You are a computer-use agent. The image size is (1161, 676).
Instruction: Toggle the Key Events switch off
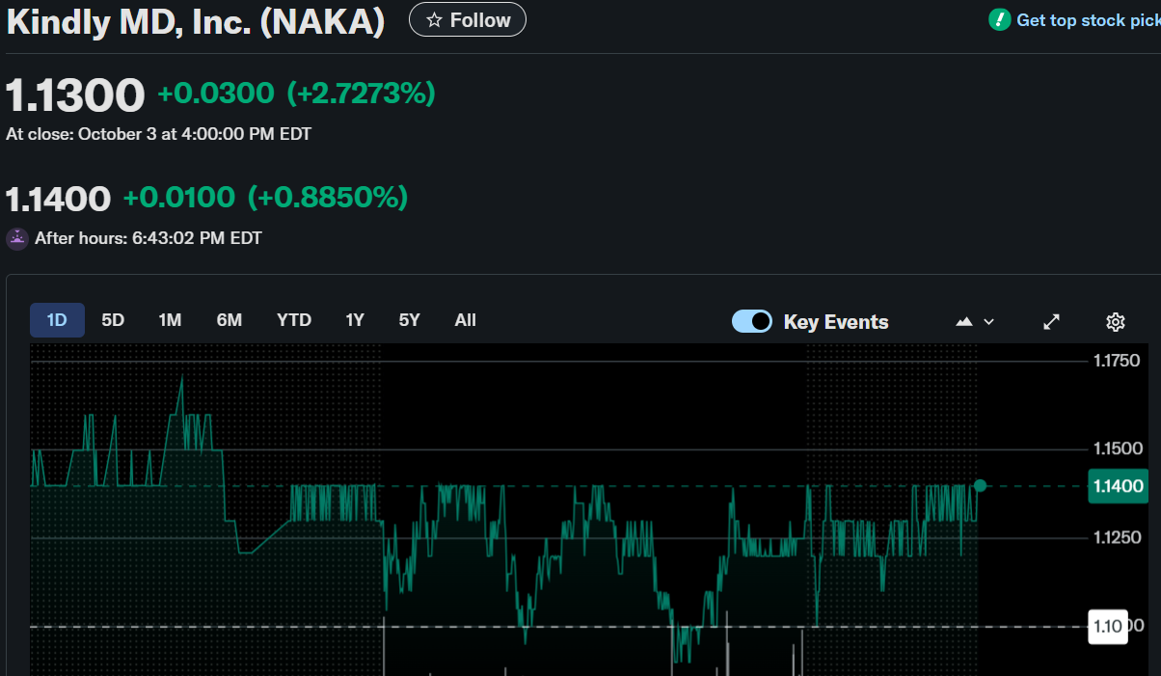[x=752, y=321]
